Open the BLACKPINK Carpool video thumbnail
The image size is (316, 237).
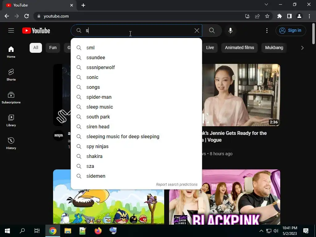[x=225, y=197]
